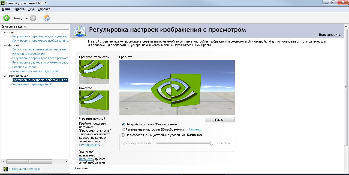Click the Назад label button

17,18
